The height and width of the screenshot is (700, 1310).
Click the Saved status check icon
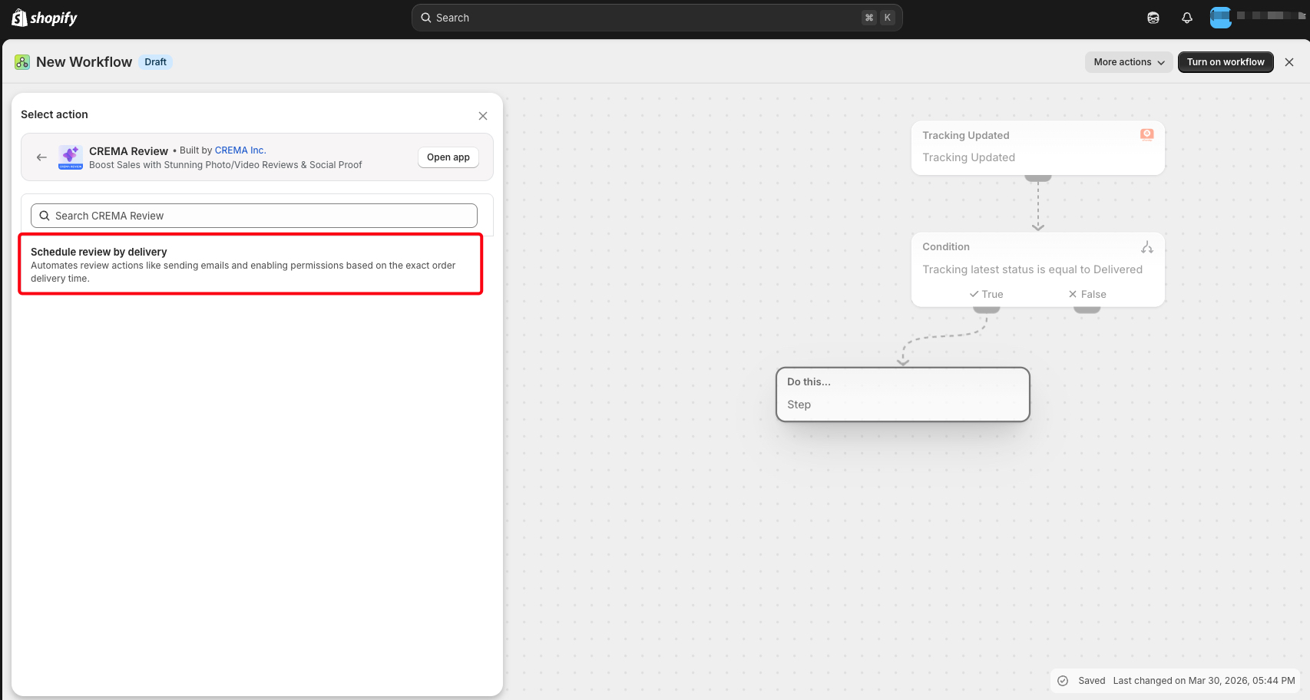click(1063, 681)
